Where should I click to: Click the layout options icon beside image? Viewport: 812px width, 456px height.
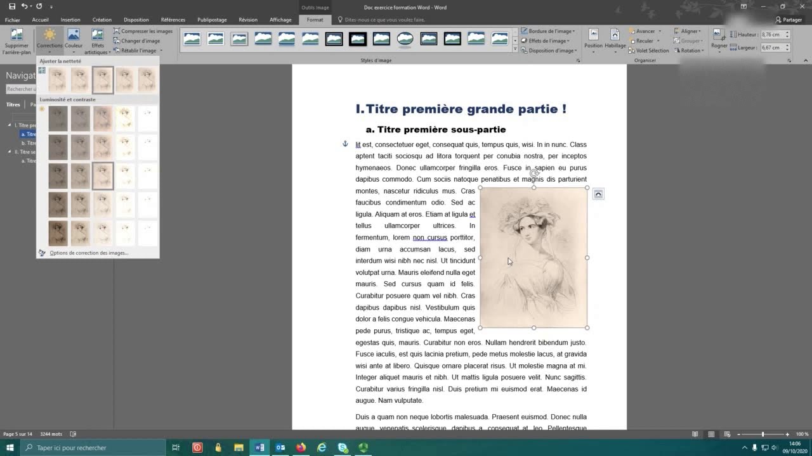(598, 194)
